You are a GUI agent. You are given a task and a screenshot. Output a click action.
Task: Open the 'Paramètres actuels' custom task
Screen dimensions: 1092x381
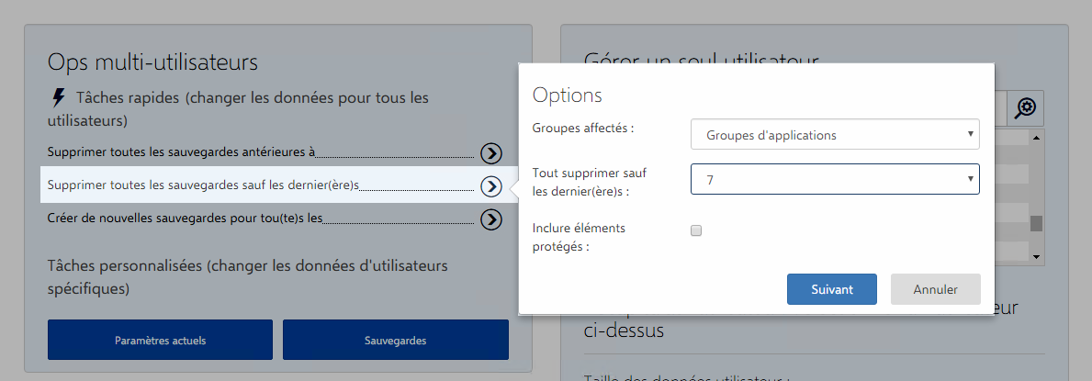[160, 340]
